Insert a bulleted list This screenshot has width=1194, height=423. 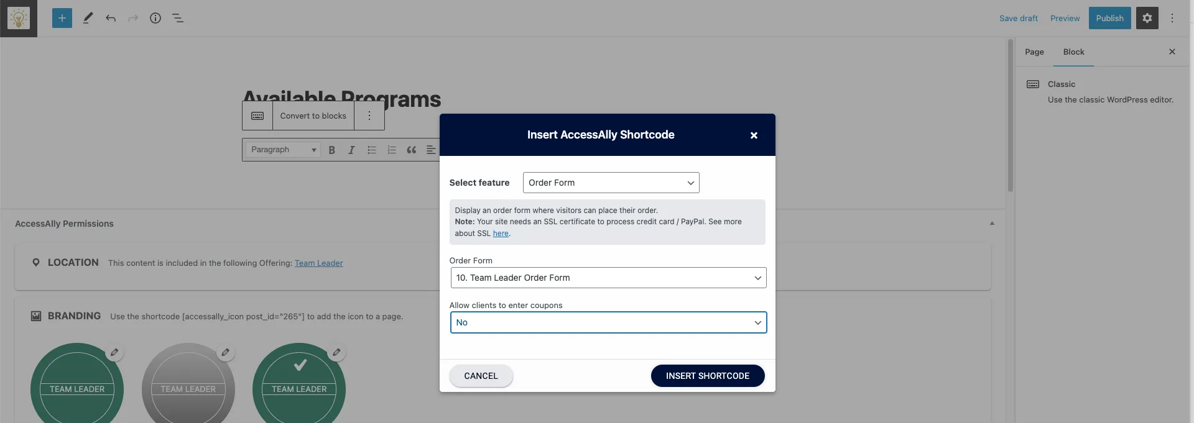click(372, 150)
